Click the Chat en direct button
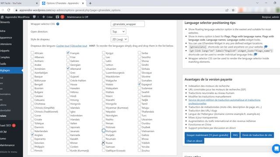The width and height of the screenshot is (280, 157). 194,141
